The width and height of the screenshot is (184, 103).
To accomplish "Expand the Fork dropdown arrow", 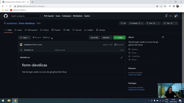I will (x=159, y=23).
